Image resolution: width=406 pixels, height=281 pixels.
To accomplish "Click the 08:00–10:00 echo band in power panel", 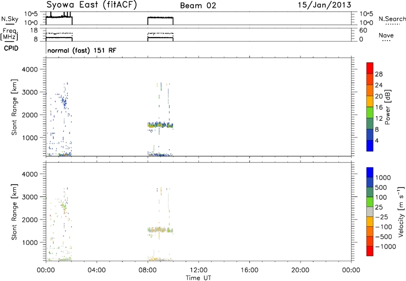I will click(160, 125).
